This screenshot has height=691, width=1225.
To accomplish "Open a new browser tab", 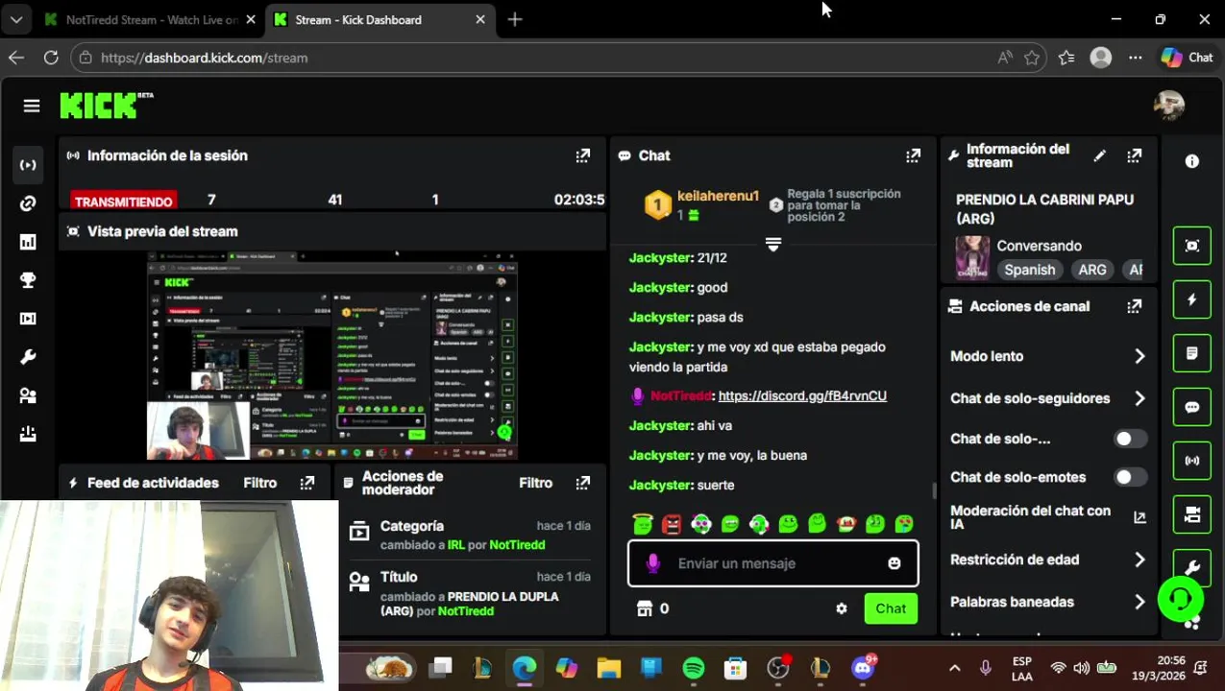I will [x=515, y=19].
